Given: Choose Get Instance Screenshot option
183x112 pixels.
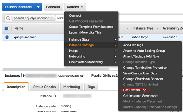Looking at the screenshot, I should click(141, 96).
